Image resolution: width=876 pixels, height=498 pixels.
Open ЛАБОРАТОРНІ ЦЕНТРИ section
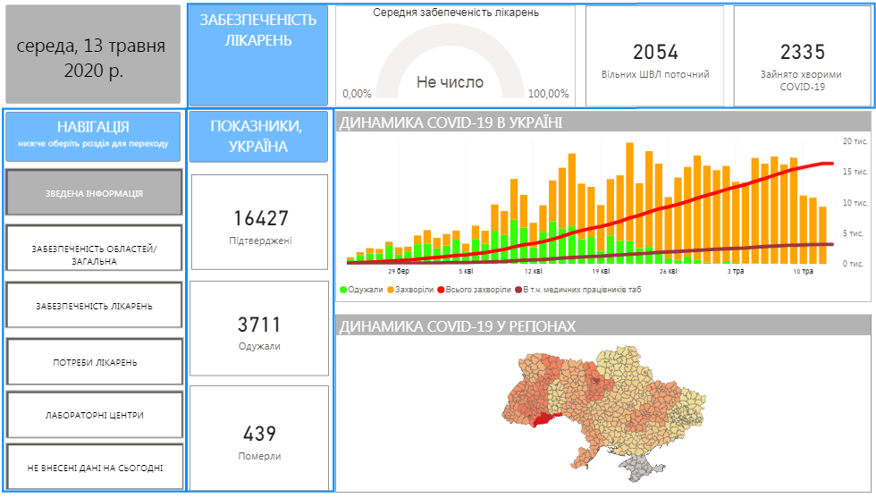pyautogui.click(x=94, y=416)
